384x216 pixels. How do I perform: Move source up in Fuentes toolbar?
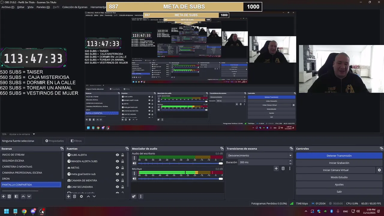point(88,196)
